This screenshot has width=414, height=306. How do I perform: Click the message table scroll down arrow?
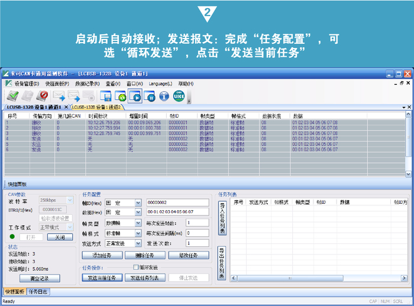[x=408, y=174]
